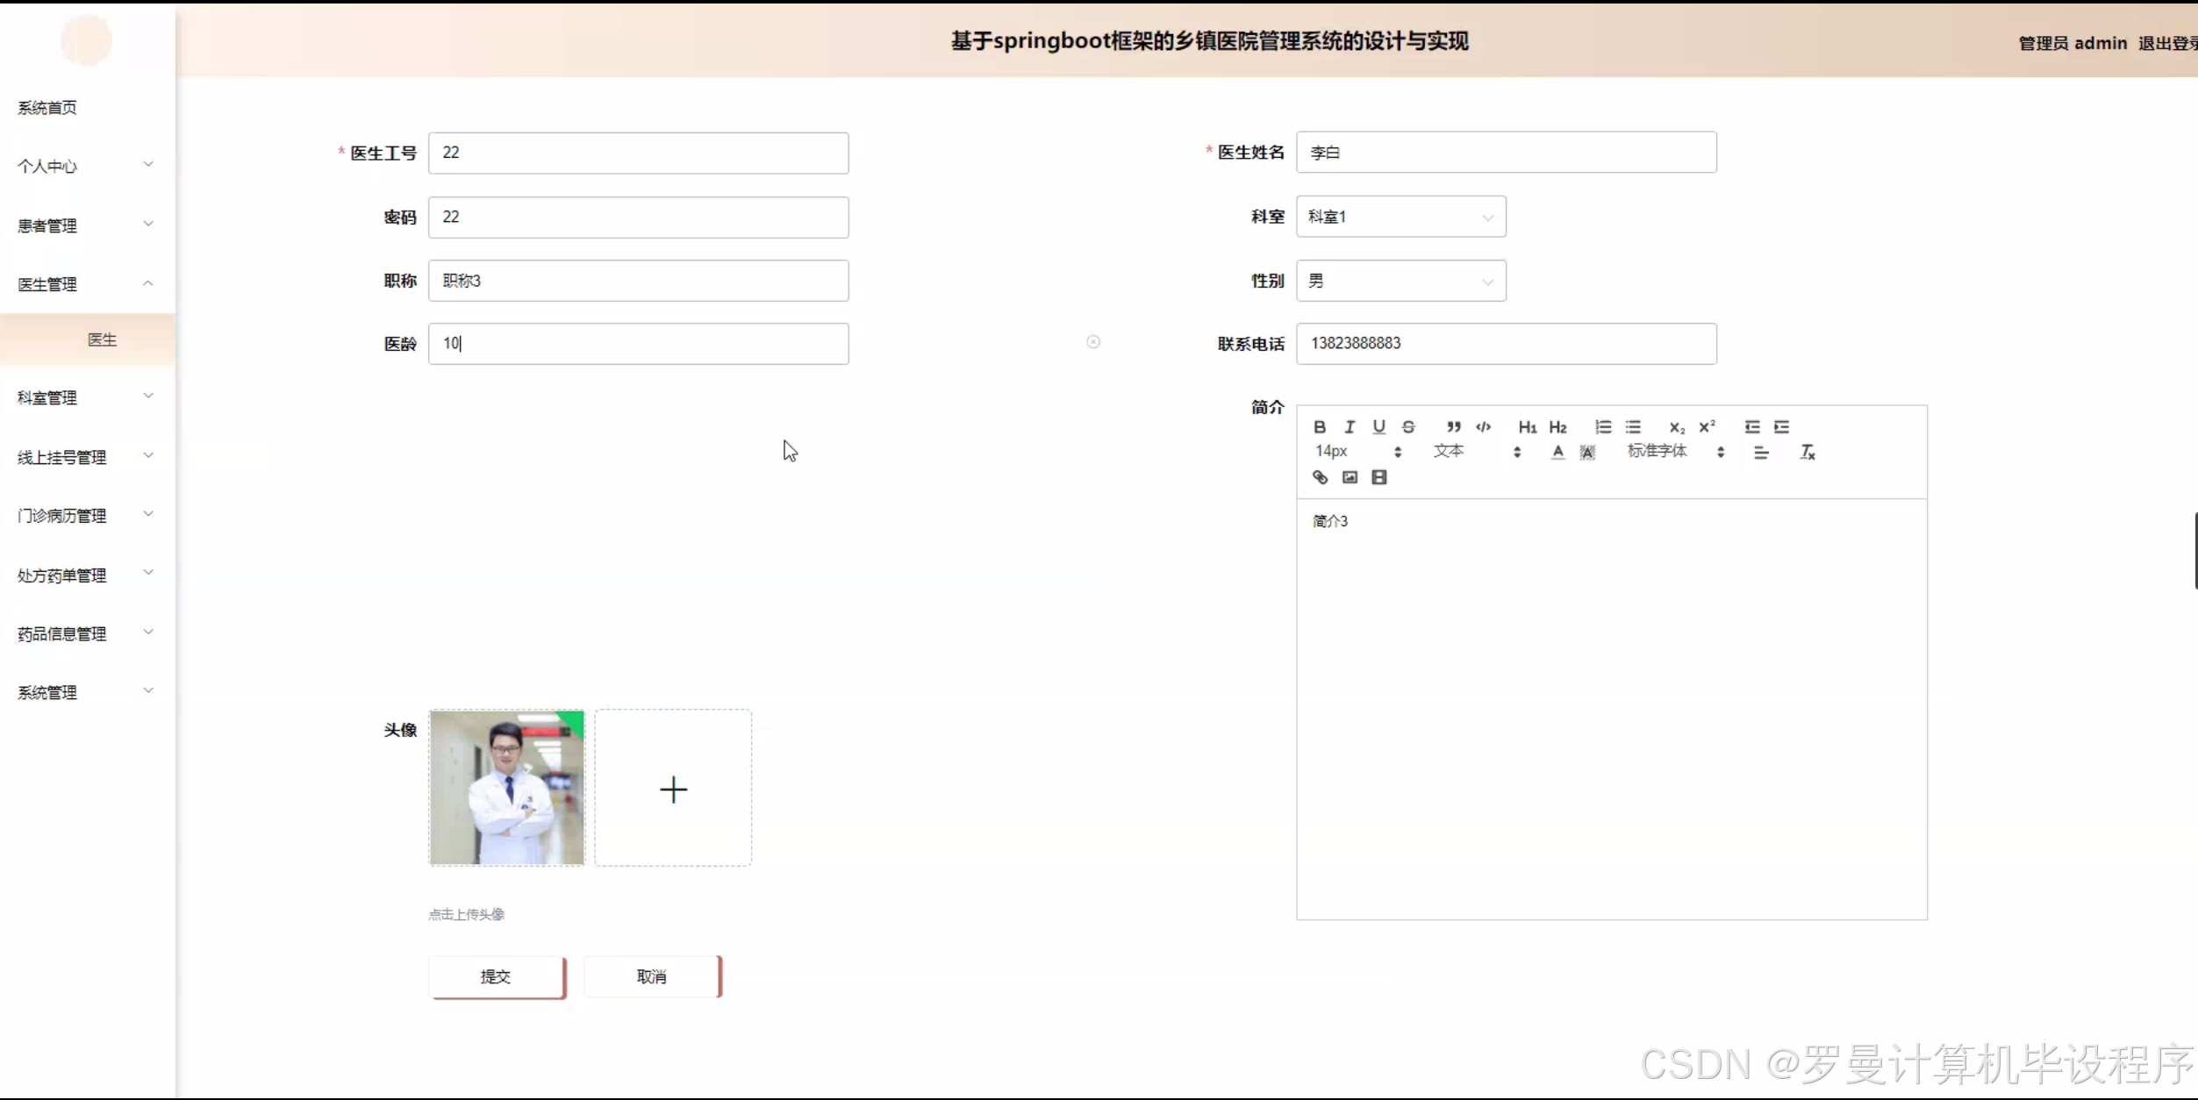Apply strikethrough in the editor toolbar

click(x=1408, y=427)
